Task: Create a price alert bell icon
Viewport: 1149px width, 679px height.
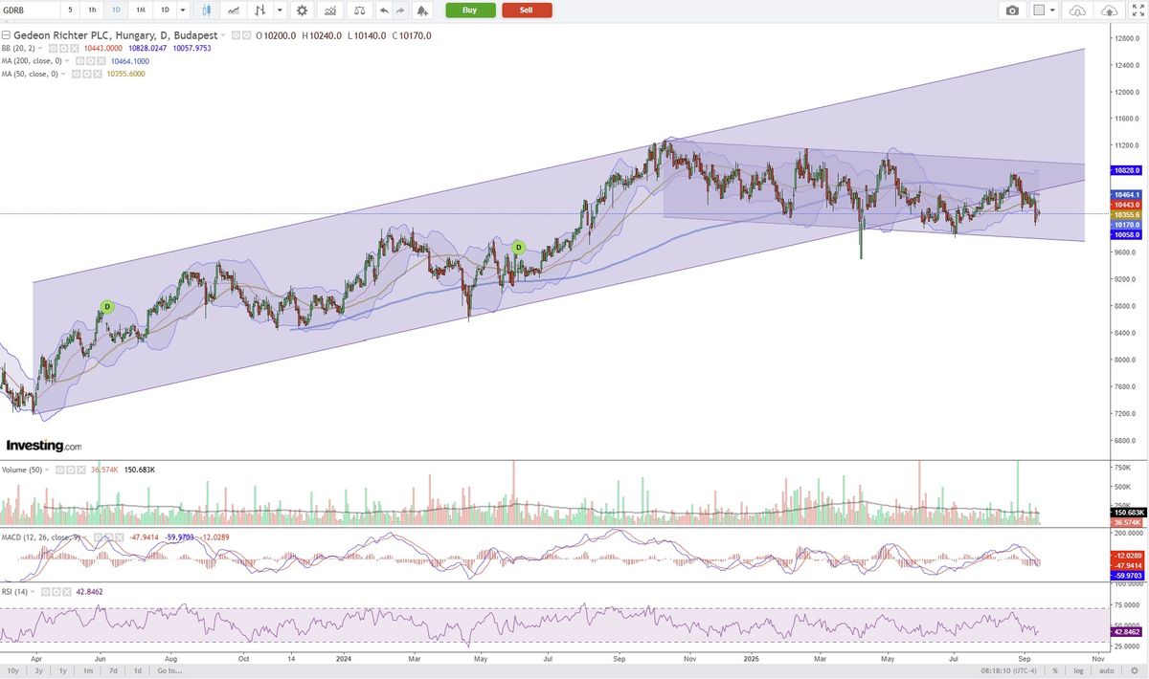Action: coord(422,10)
